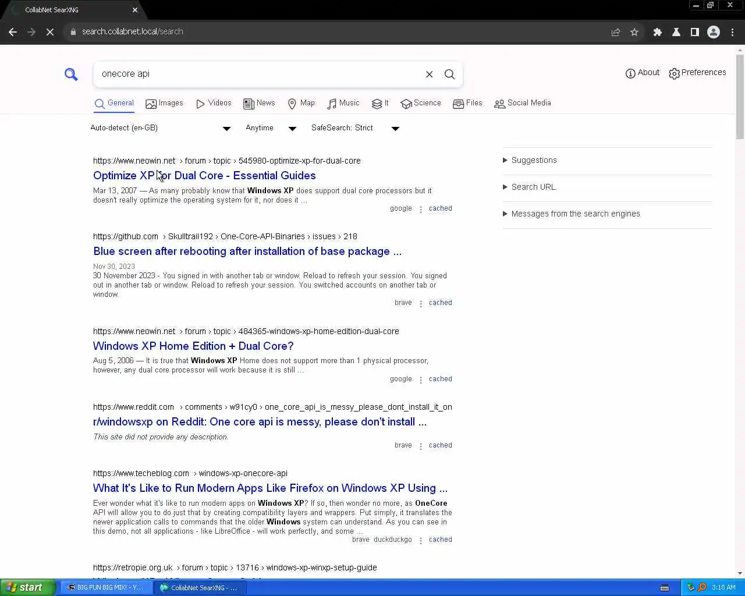The height and width of the screenshot is (596, 745).
Task: Click in the onecore api search field
Action: click(259, 74)
